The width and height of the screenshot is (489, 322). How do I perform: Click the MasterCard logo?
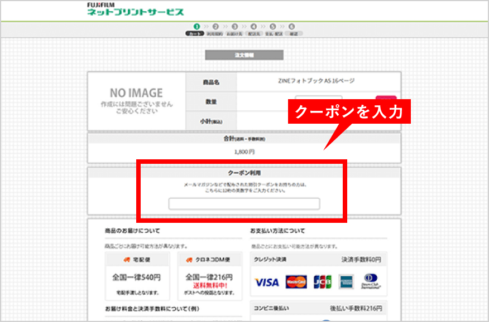click(x=296, y=282)
